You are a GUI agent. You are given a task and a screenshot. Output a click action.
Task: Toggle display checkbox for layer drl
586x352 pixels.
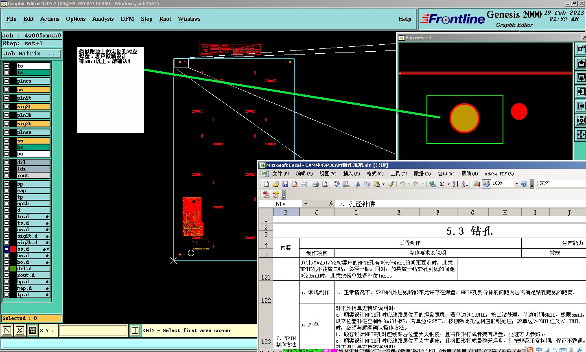click(7, 162)
